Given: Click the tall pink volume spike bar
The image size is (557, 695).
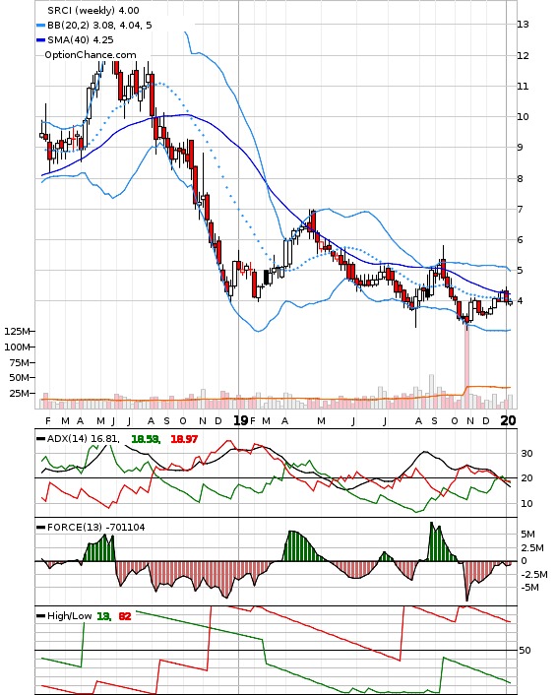Looking at the screenshot, I should 466,367.
